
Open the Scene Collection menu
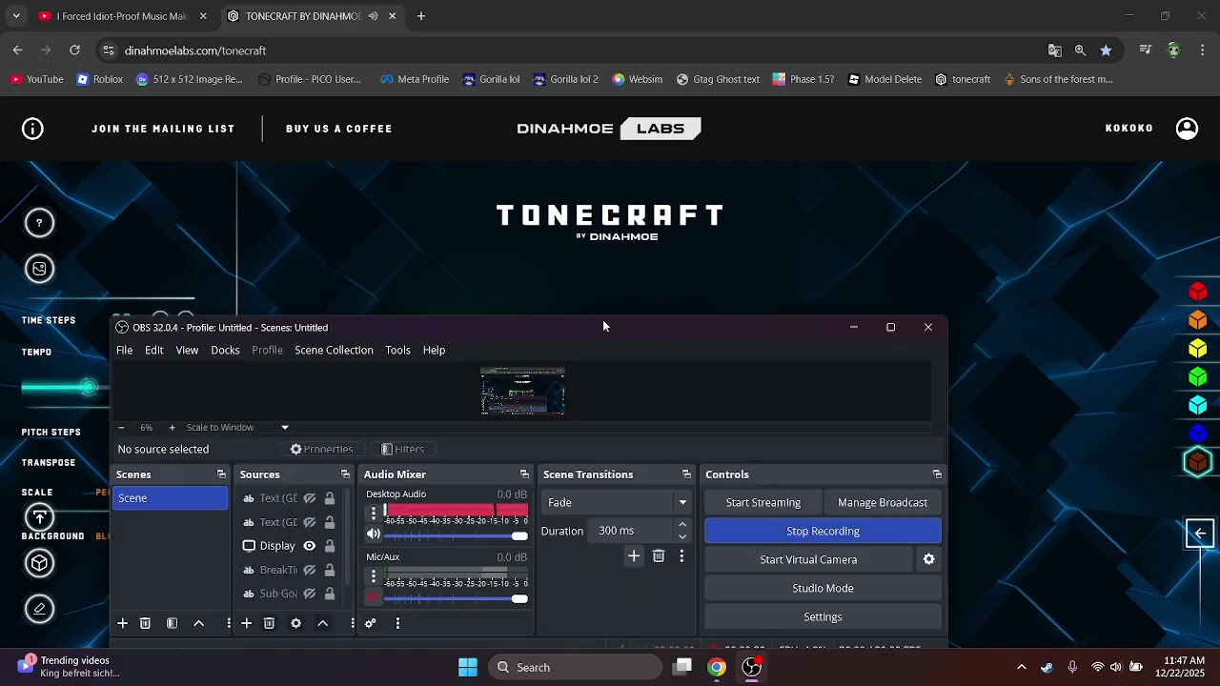(x=334, y=350)
